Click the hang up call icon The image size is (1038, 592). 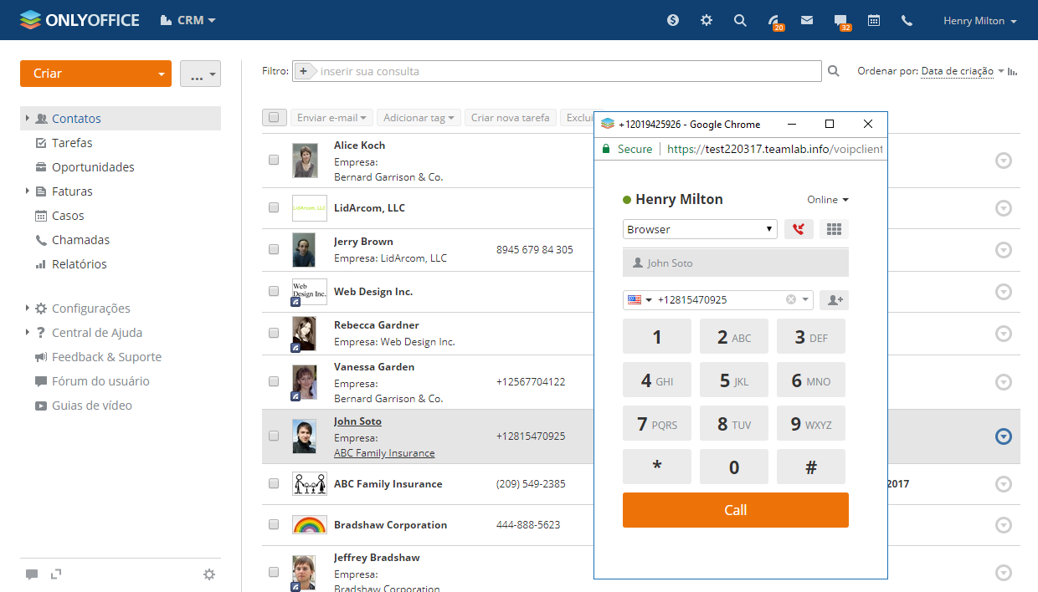pos(798,229)
